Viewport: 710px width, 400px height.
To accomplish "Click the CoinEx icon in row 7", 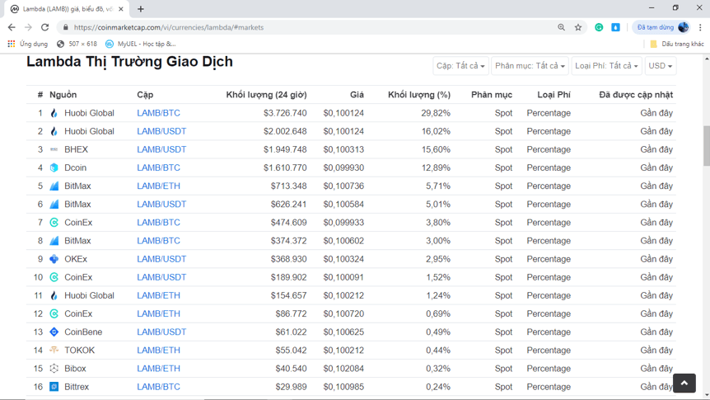I will (54, 222).
